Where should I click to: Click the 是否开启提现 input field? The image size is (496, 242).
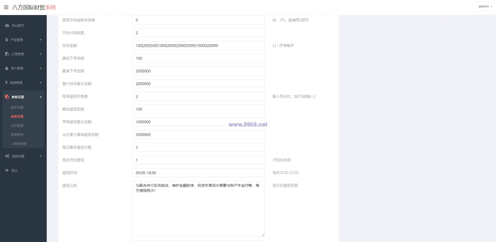coord(199,160)
